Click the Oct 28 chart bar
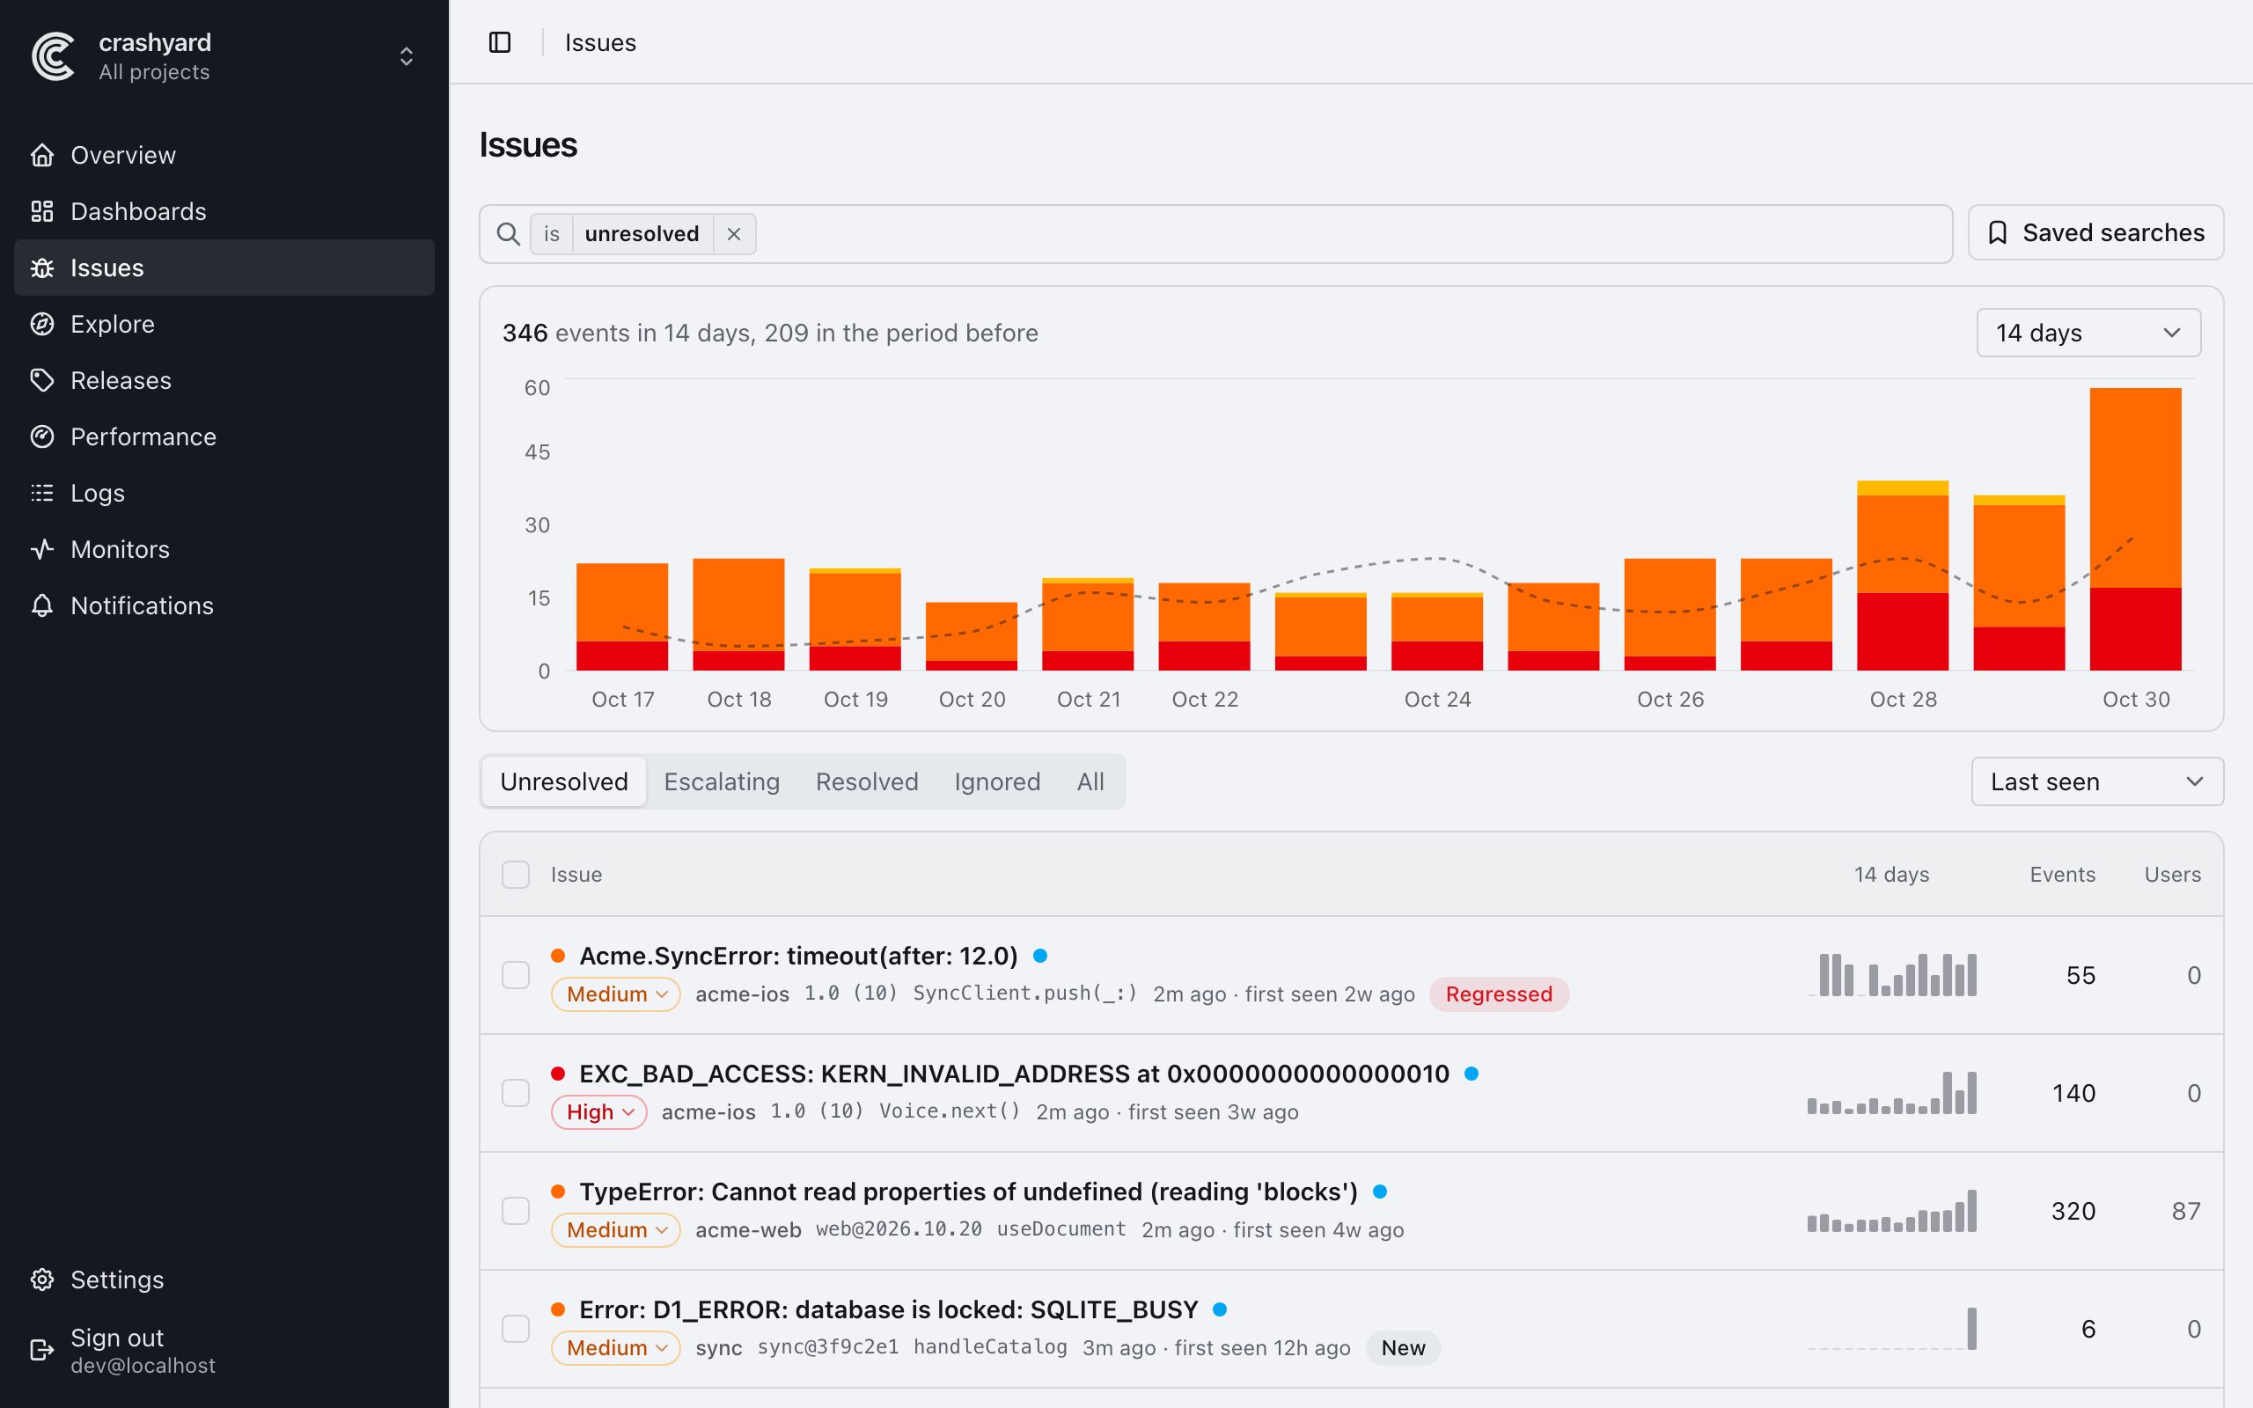Screen dimensions: 2253x1408 (x=1902, y=576)
